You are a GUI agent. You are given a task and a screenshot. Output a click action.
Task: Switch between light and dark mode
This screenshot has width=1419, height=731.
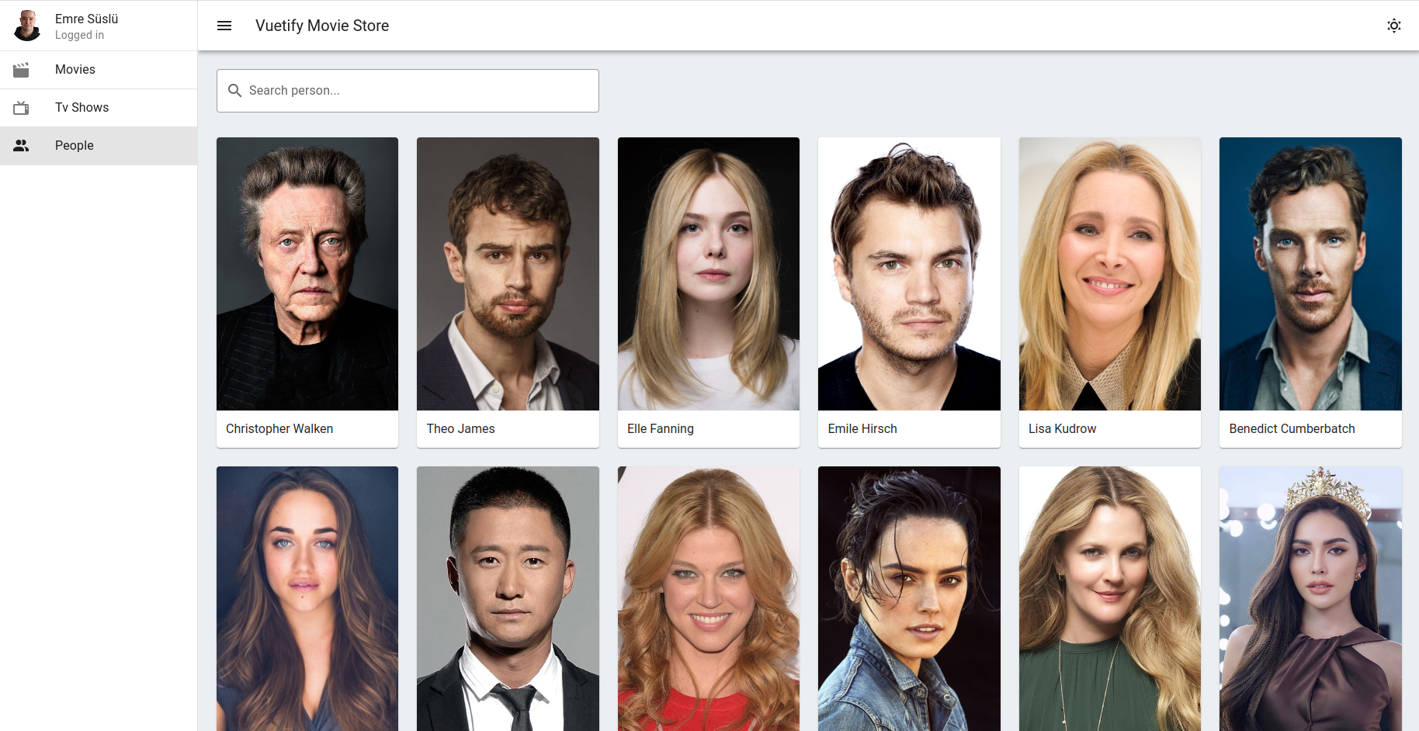coord(1393,26)
